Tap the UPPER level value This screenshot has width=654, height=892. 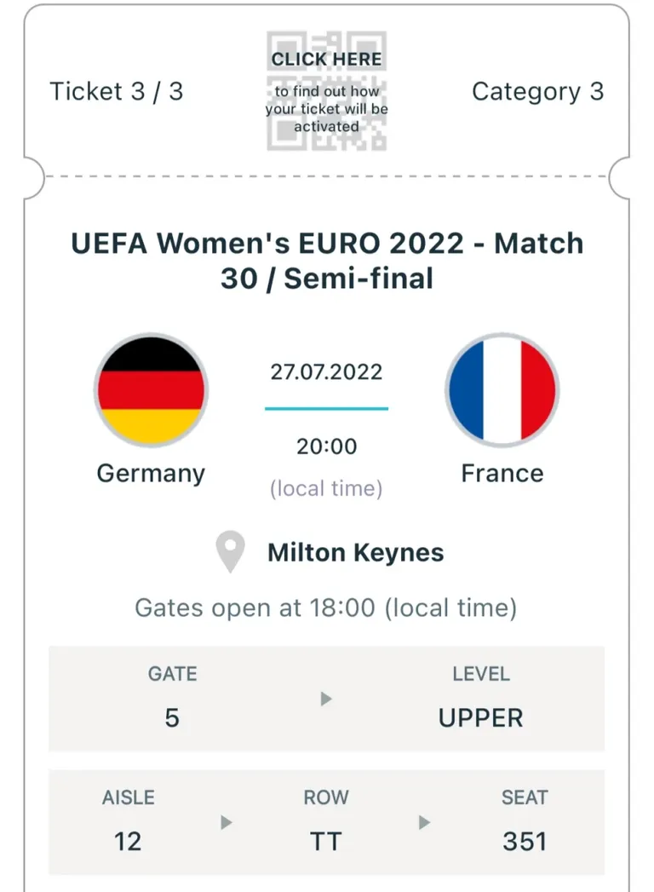click(480, 718)
